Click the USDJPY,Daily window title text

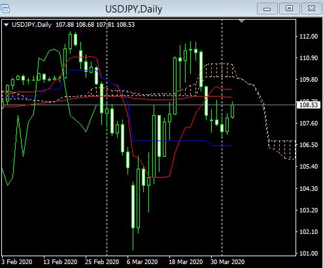click(x=133, y=9)
